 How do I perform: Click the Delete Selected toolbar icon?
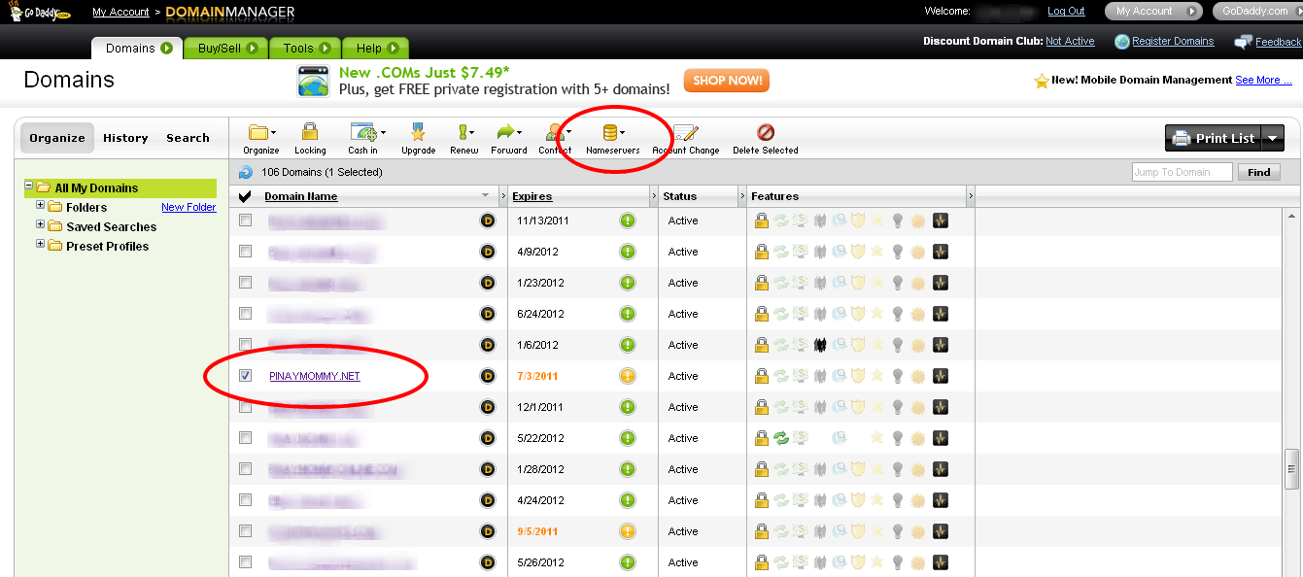pos(766,138)
